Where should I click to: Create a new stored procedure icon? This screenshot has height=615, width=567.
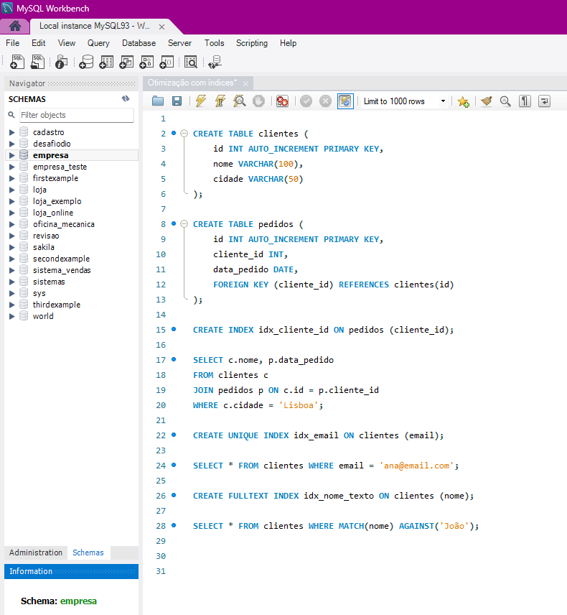[146, 62]
